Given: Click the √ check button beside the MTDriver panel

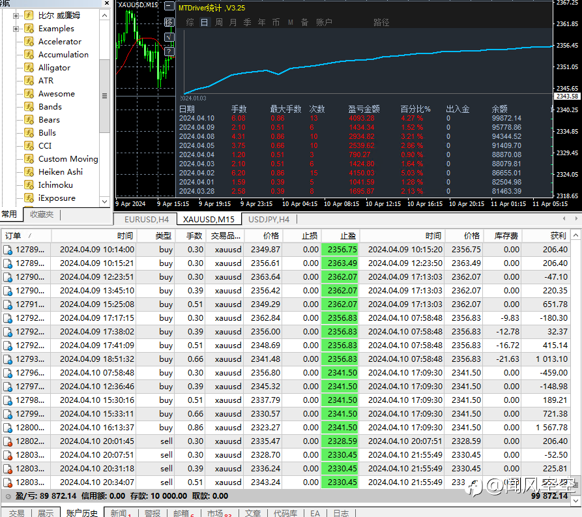Looking at the screenshot, I should (x=169, y=37).
